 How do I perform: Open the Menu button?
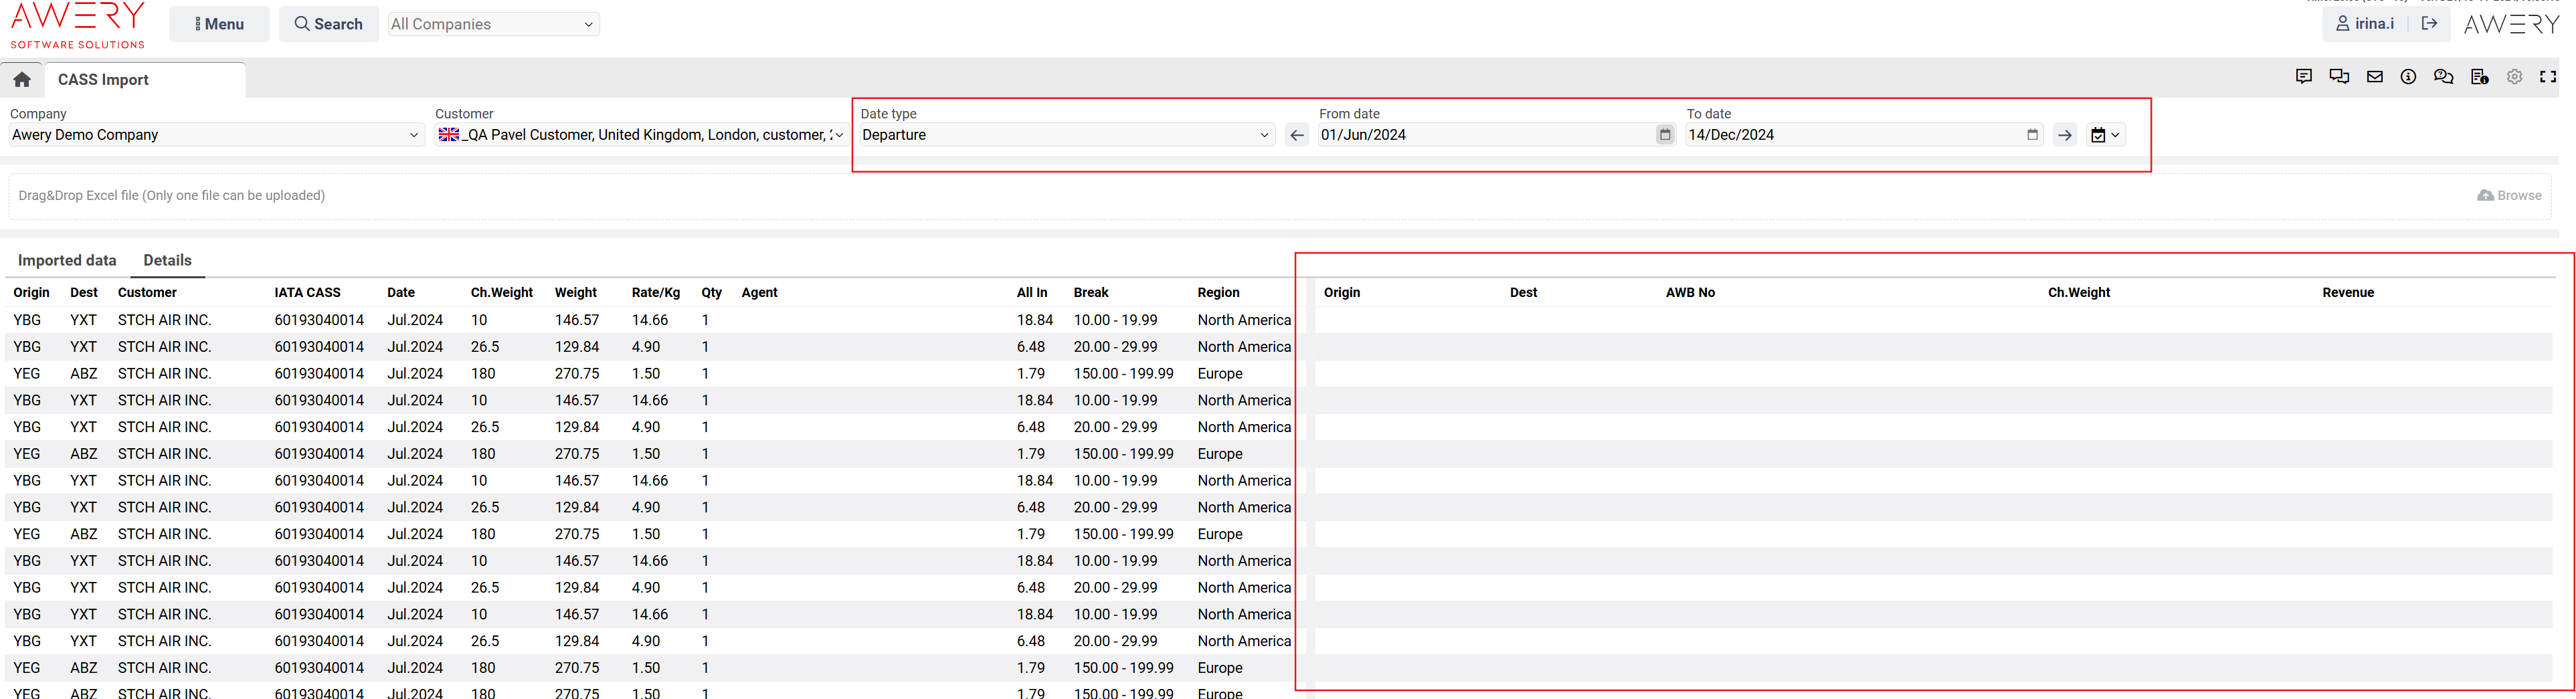(219, 24)
